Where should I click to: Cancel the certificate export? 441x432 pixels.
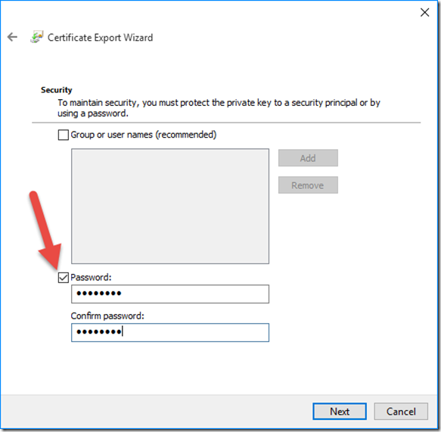(x=401, y=411)
